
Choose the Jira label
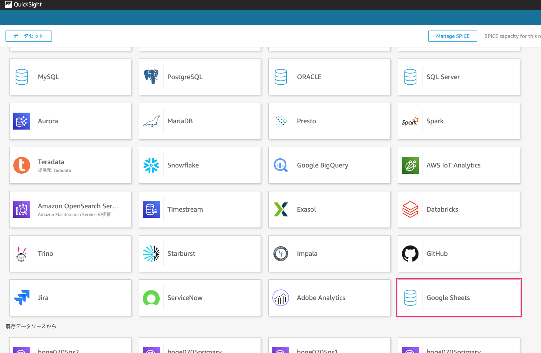(x=43, y=298)
